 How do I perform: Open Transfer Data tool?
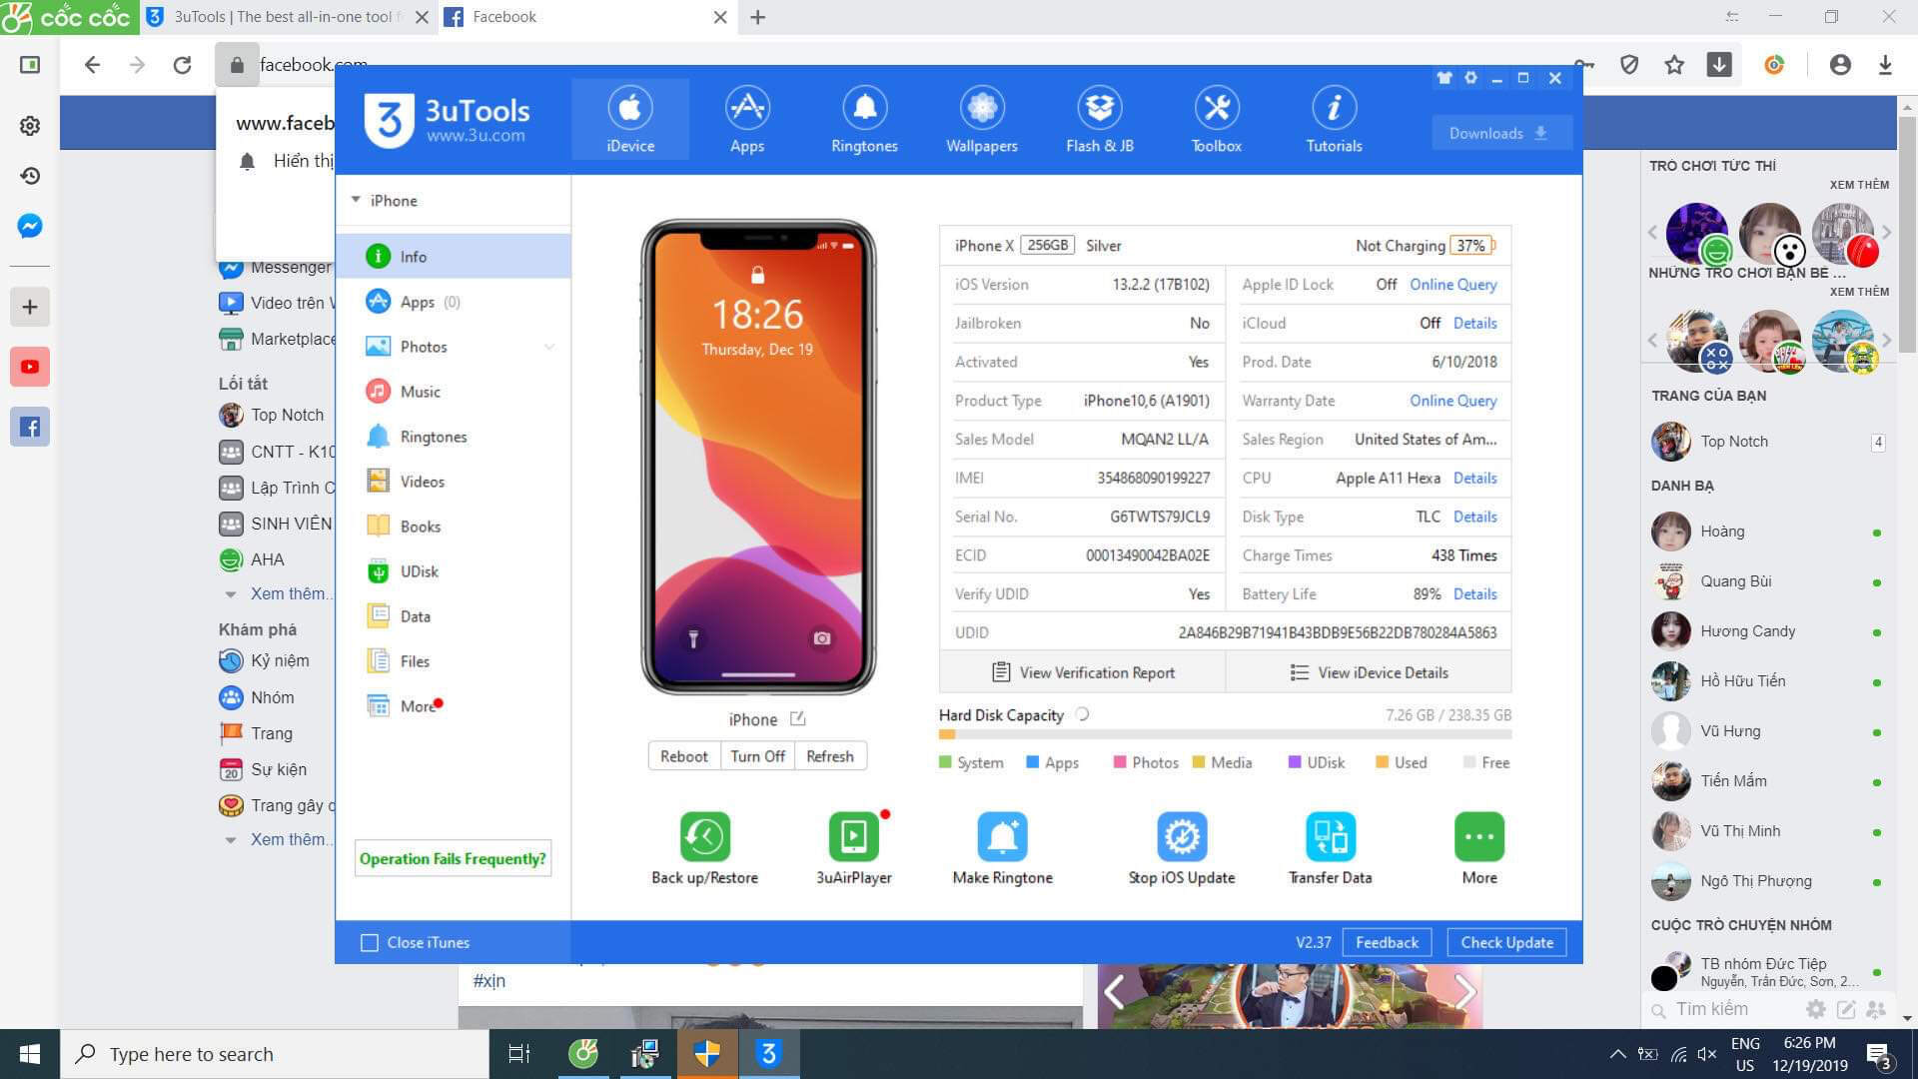pyautogui.click(x=1331, y=847)
